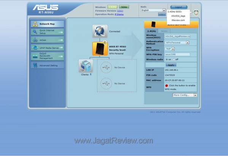Open the Advanced Setting menu label

[48, 65]
